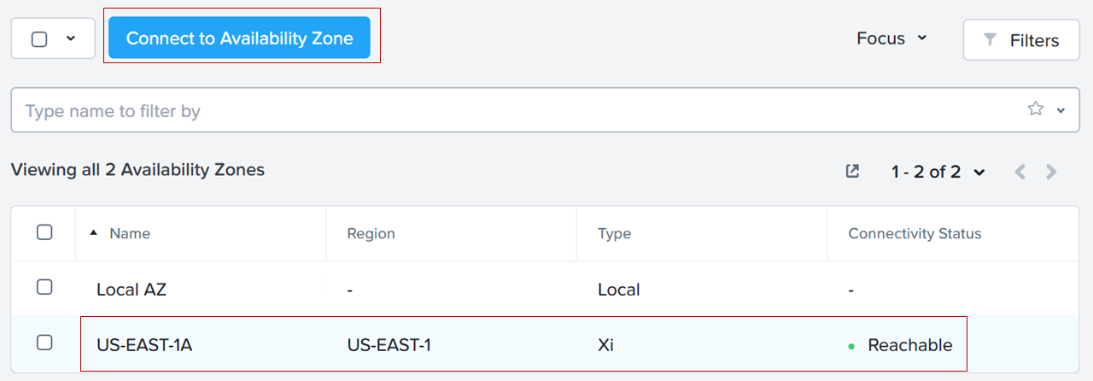This screenshot has height=381, width=1093.
Task: Click the favorite star icon in filter bar
Action: (1036, 108)
